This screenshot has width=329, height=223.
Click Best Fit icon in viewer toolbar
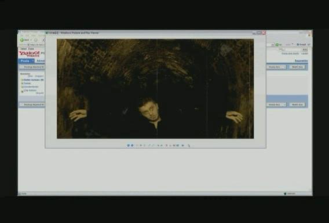[x=137, y=145]
